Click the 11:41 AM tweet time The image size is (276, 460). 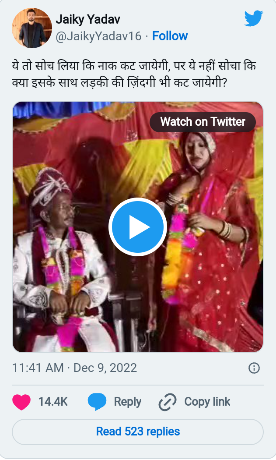[38, 368]
